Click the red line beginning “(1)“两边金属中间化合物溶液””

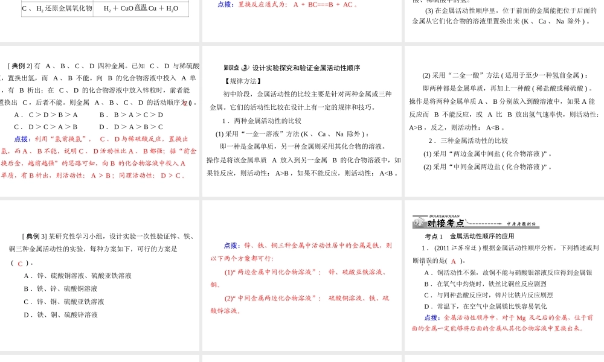(306, 272)
